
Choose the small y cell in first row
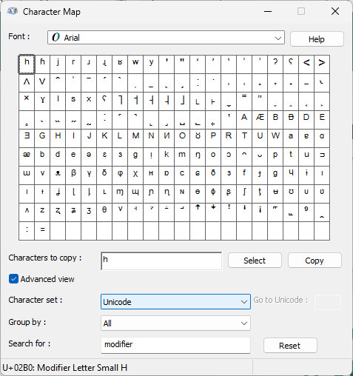tap(151, 64)
